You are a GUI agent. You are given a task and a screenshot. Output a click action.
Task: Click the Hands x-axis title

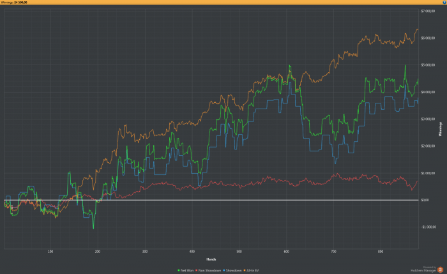211,259
